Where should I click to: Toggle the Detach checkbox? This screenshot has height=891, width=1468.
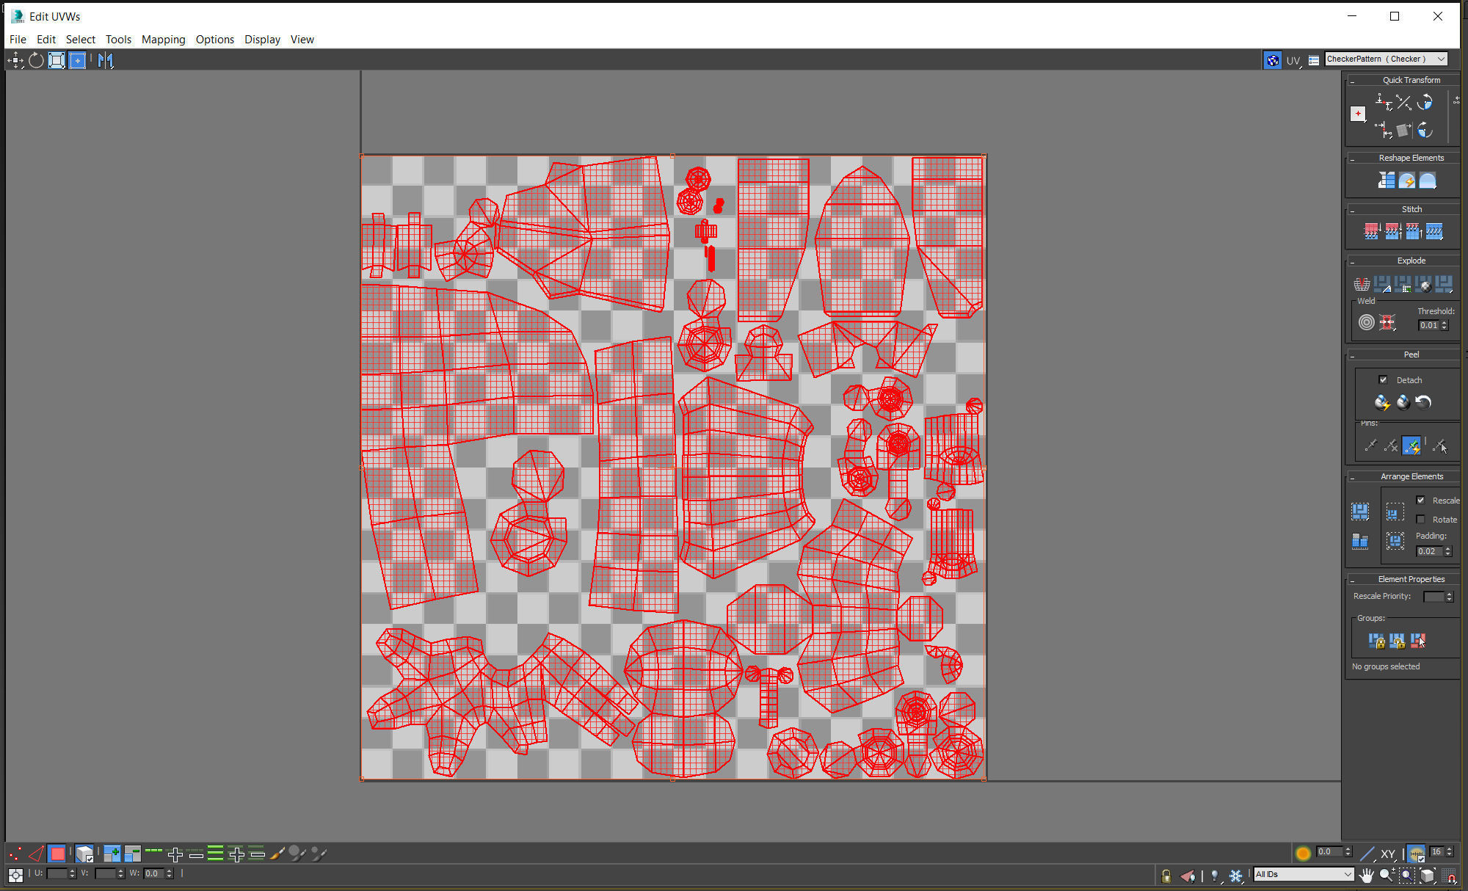coord(1383,379)
